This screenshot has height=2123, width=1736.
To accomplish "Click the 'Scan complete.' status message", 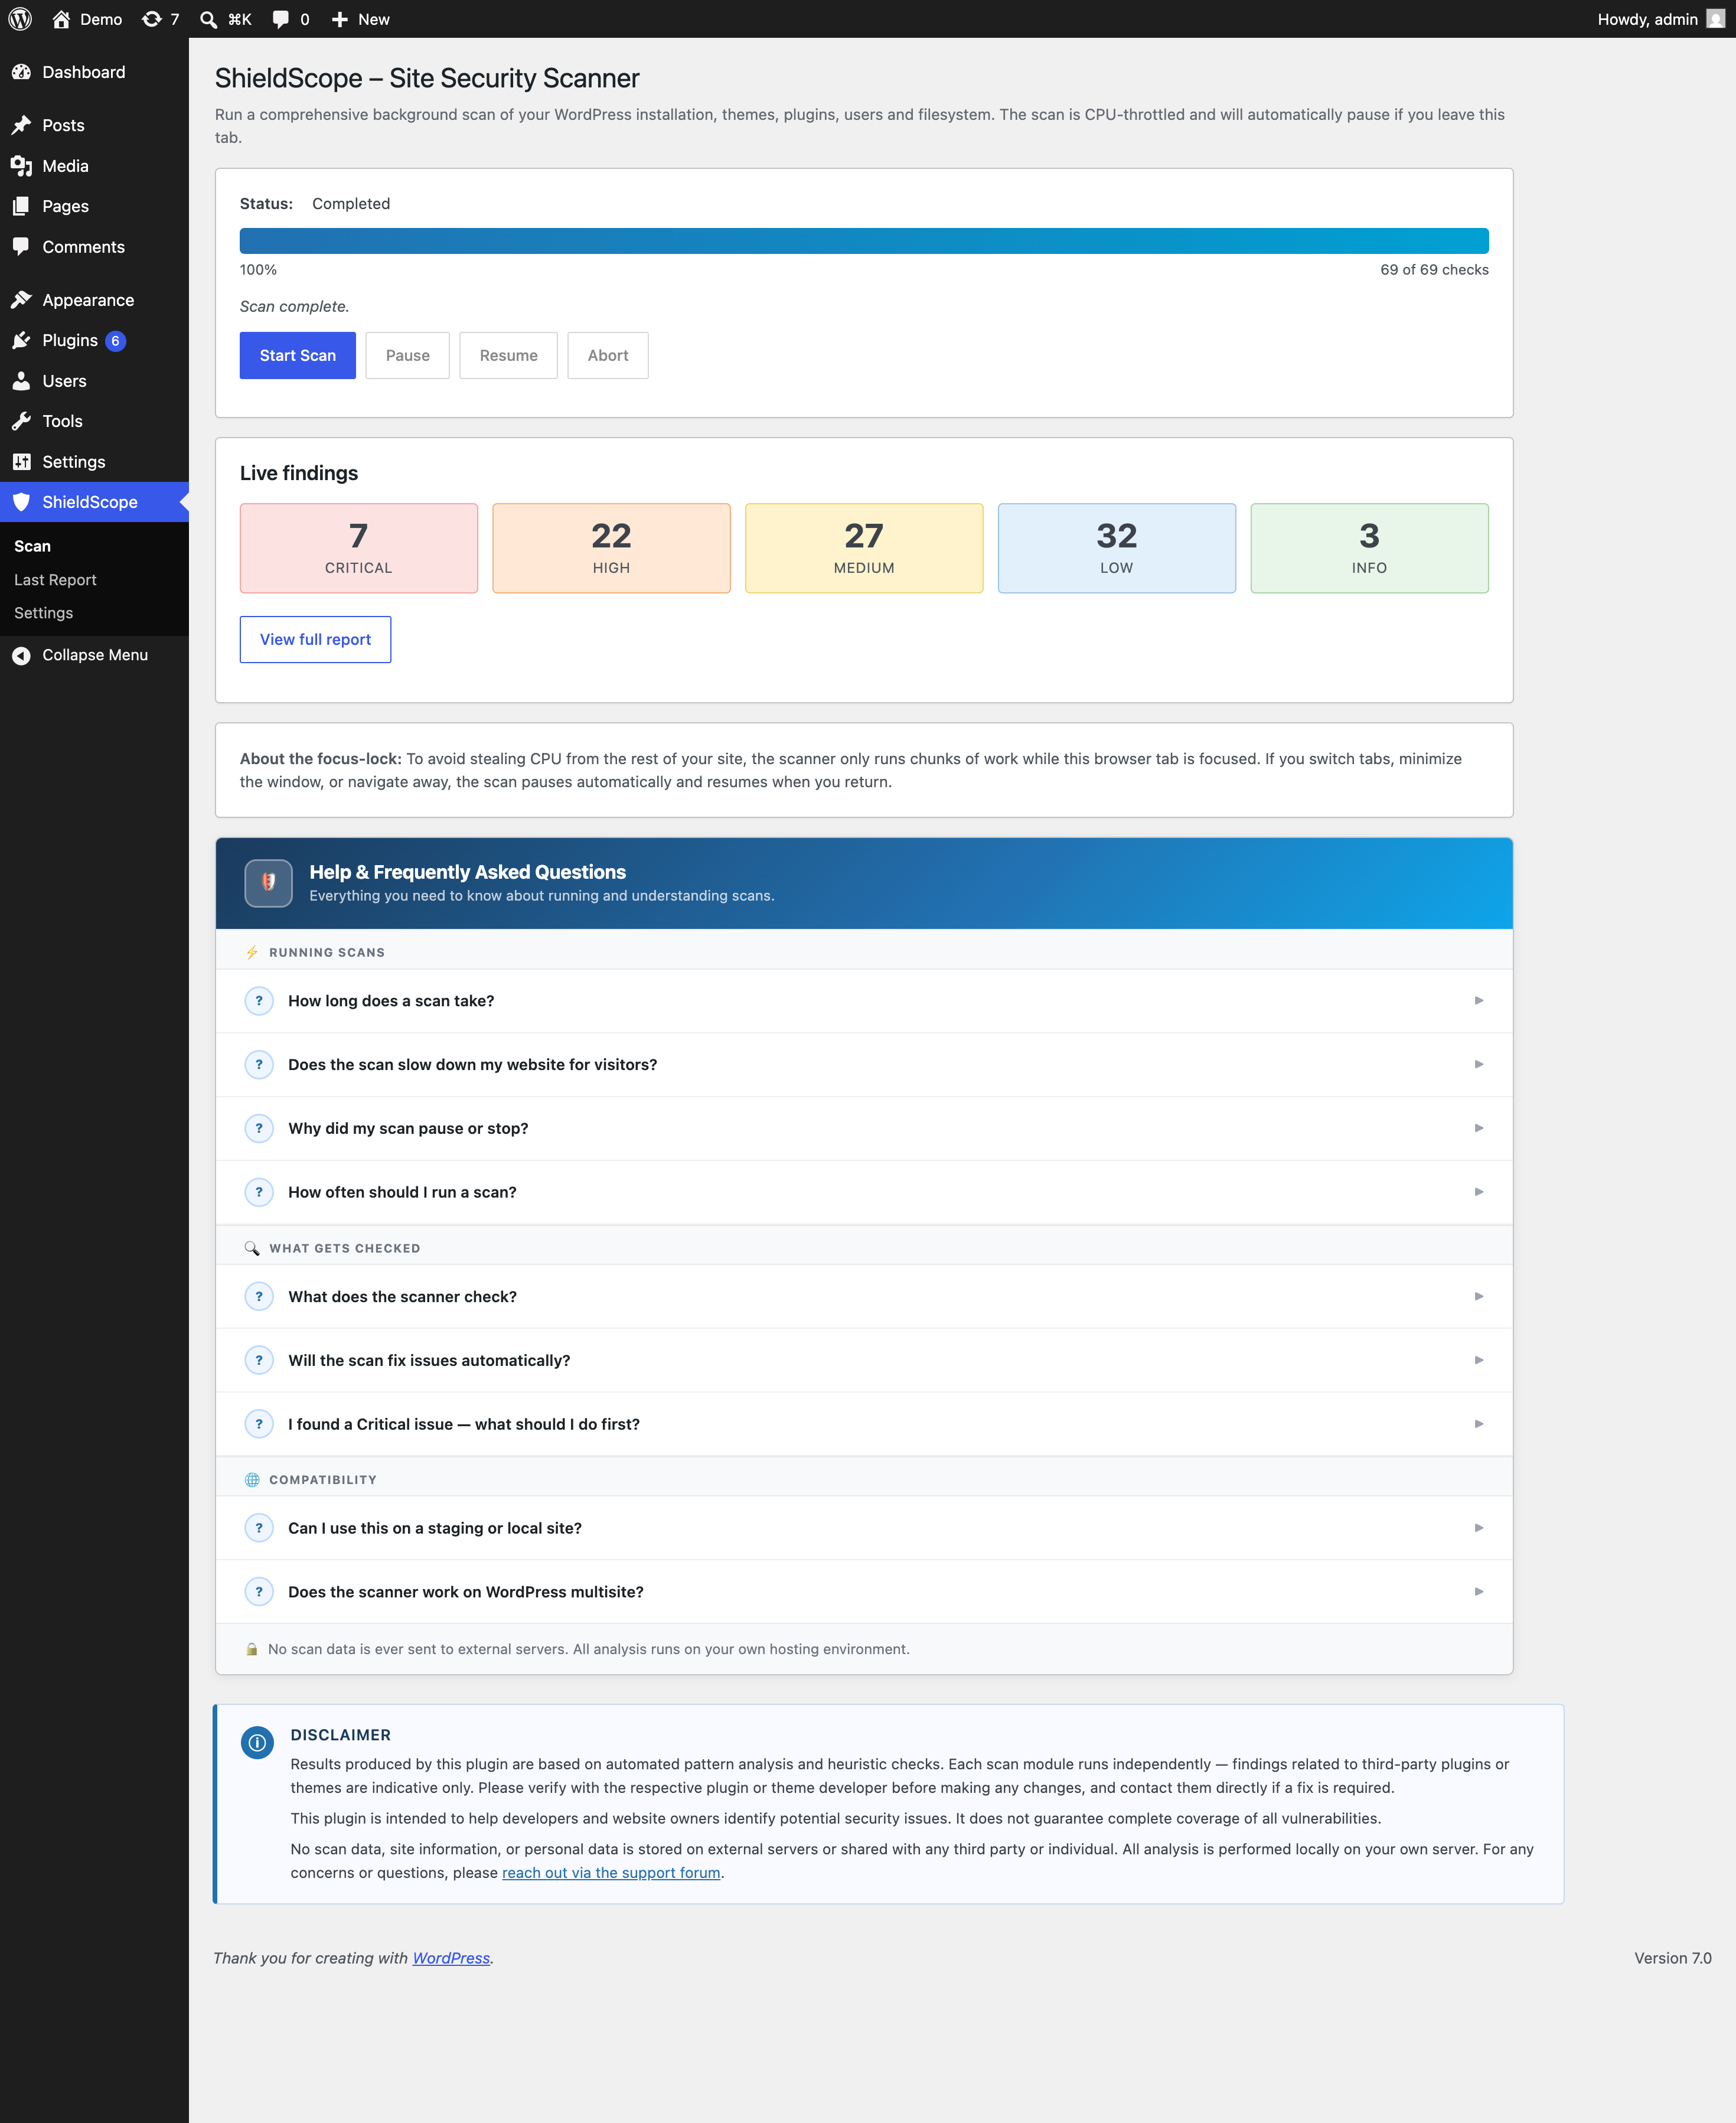I will click(x=295, y=307).
